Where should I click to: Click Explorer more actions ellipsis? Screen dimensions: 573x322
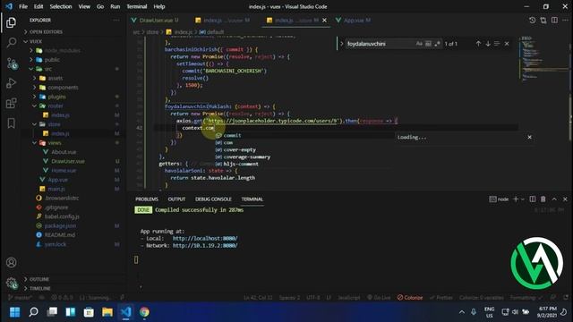116,20
